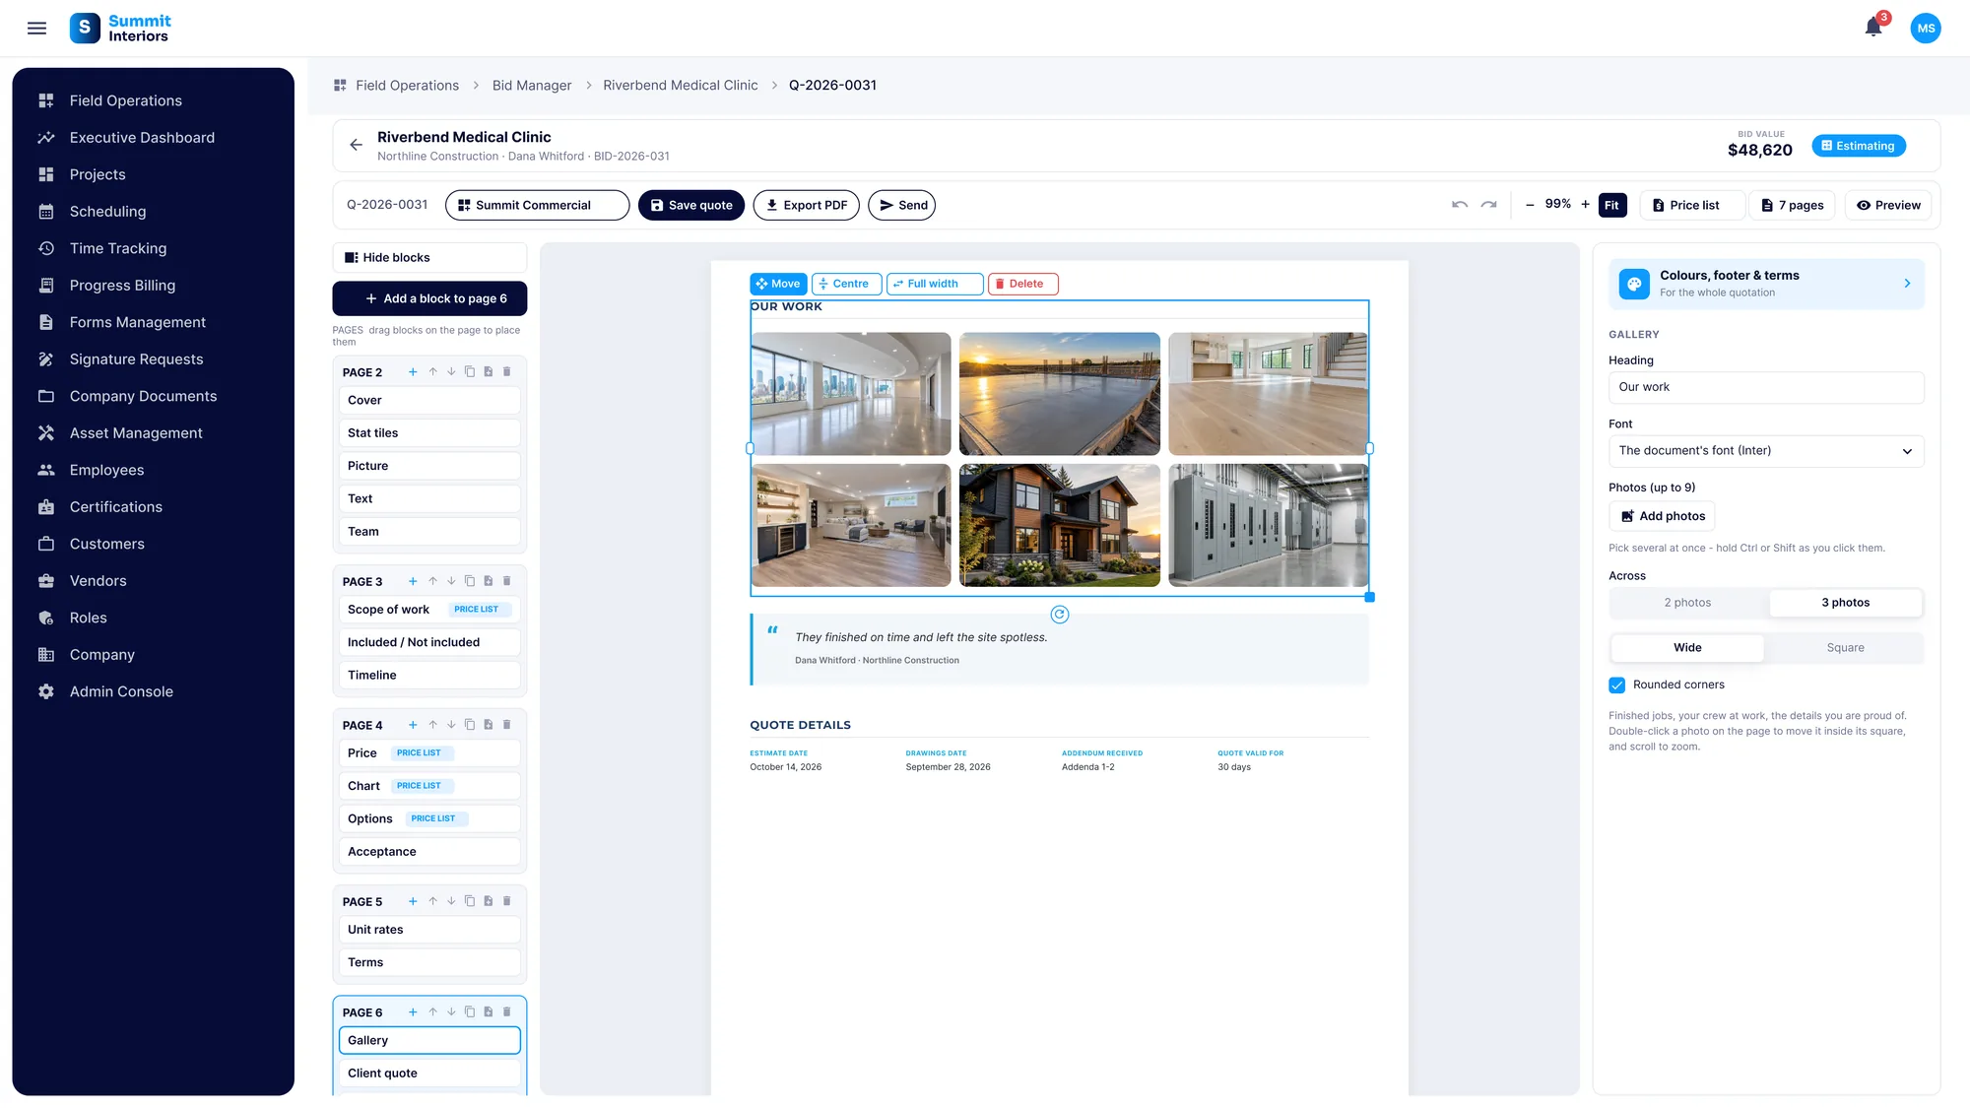
Task: Click the Save quote button
Action: point(691,205)
